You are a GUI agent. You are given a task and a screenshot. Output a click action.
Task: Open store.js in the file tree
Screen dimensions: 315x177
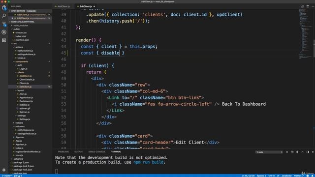pyautogui.click(x=19, y=155)
